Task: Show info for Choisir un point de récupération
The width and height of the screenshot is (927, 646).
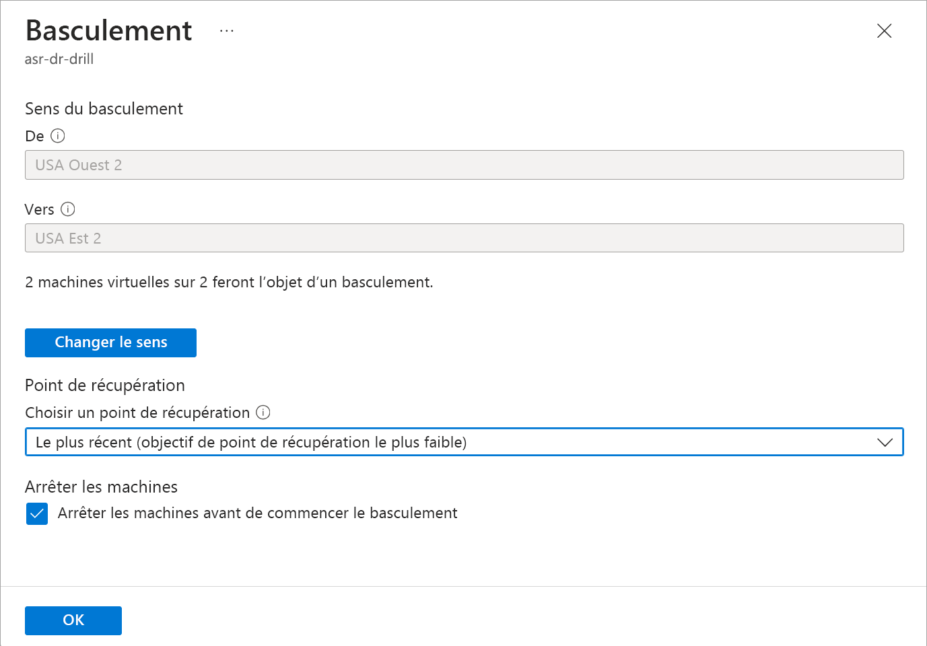Action: click(x=263, y=412)
